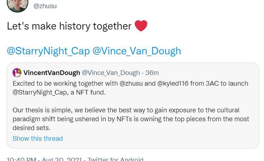Screen dimensions: 264x161
Task: Click "desired sets." text in quoted tweet
Action: click(x=31, y=128)
